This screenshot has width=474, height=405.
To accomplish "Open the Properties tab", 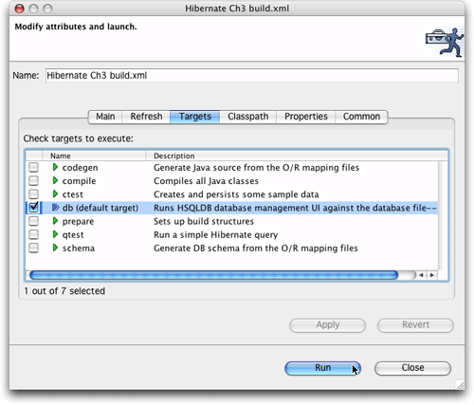I will click(306, 117).
